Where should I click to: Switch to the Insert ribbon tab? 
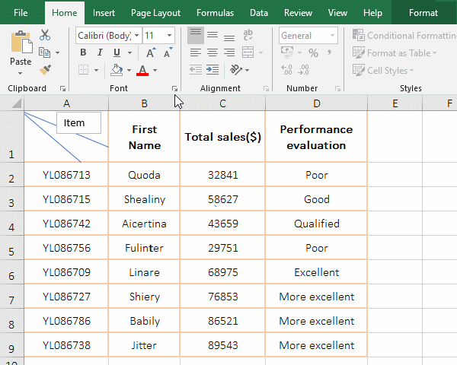(104, 13)
